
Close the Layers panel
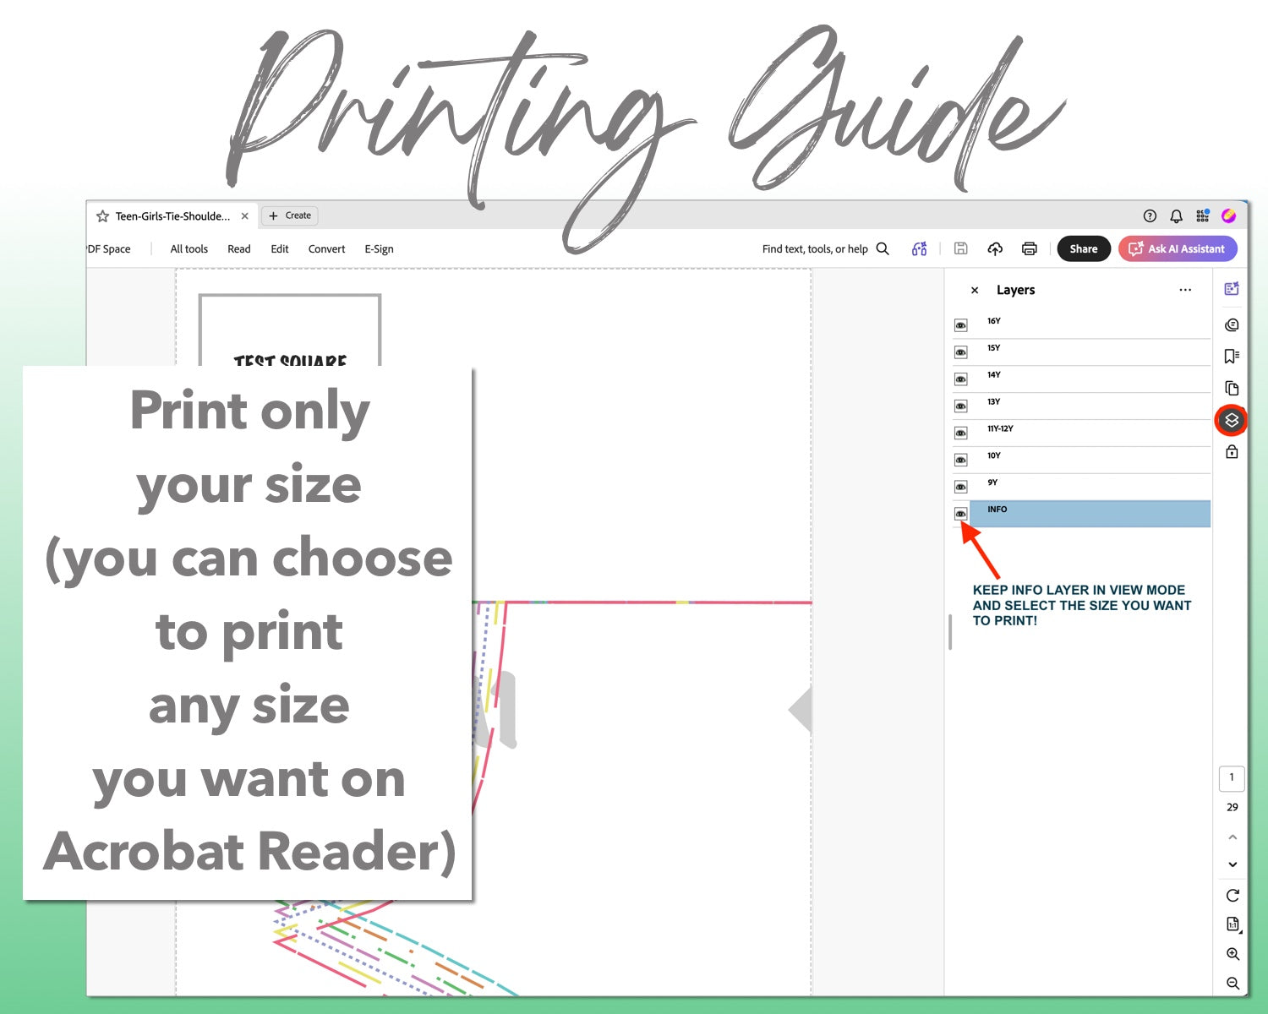[x=975, y=290]
